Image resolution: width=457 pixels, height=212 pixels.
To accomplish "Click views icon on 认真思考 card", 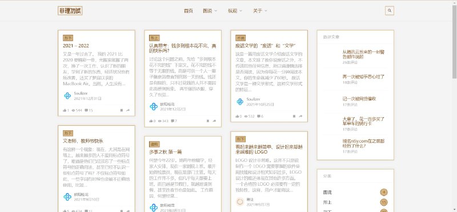I will (x=159, y=121).
